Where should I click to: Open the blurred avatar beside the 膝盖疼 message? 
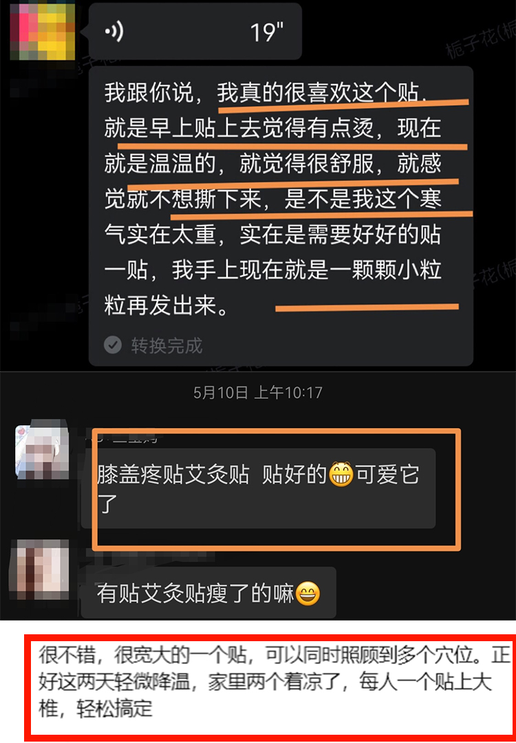pyautogui.click(x=42, y=450)
